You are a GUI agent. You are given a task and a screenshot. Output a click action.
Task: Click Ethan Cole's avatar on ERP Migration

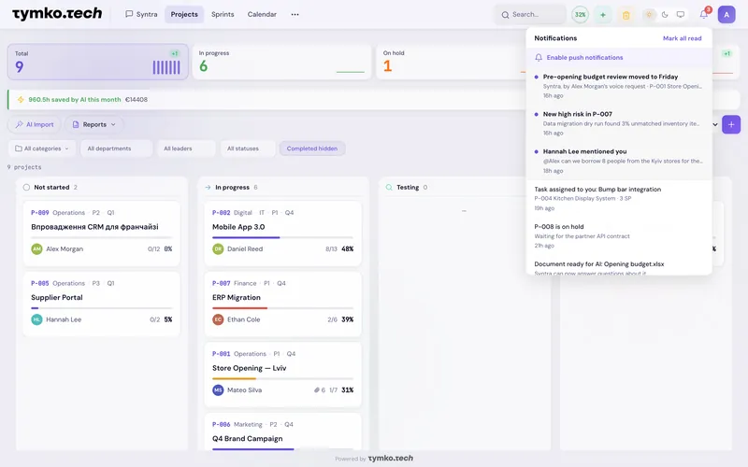coord(218,319)
